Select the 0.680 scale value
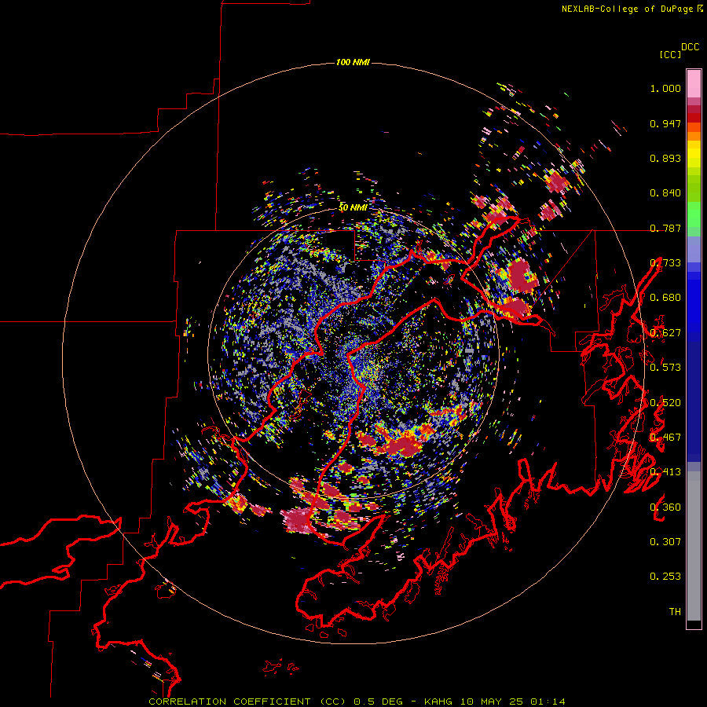This screenshot has height=707, width=707. click(665, 298)
